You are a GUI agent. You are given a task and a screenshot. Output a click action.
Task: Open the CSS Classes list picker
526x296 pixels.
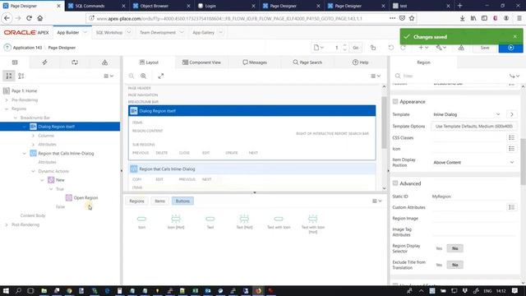(x=511, y=137)
